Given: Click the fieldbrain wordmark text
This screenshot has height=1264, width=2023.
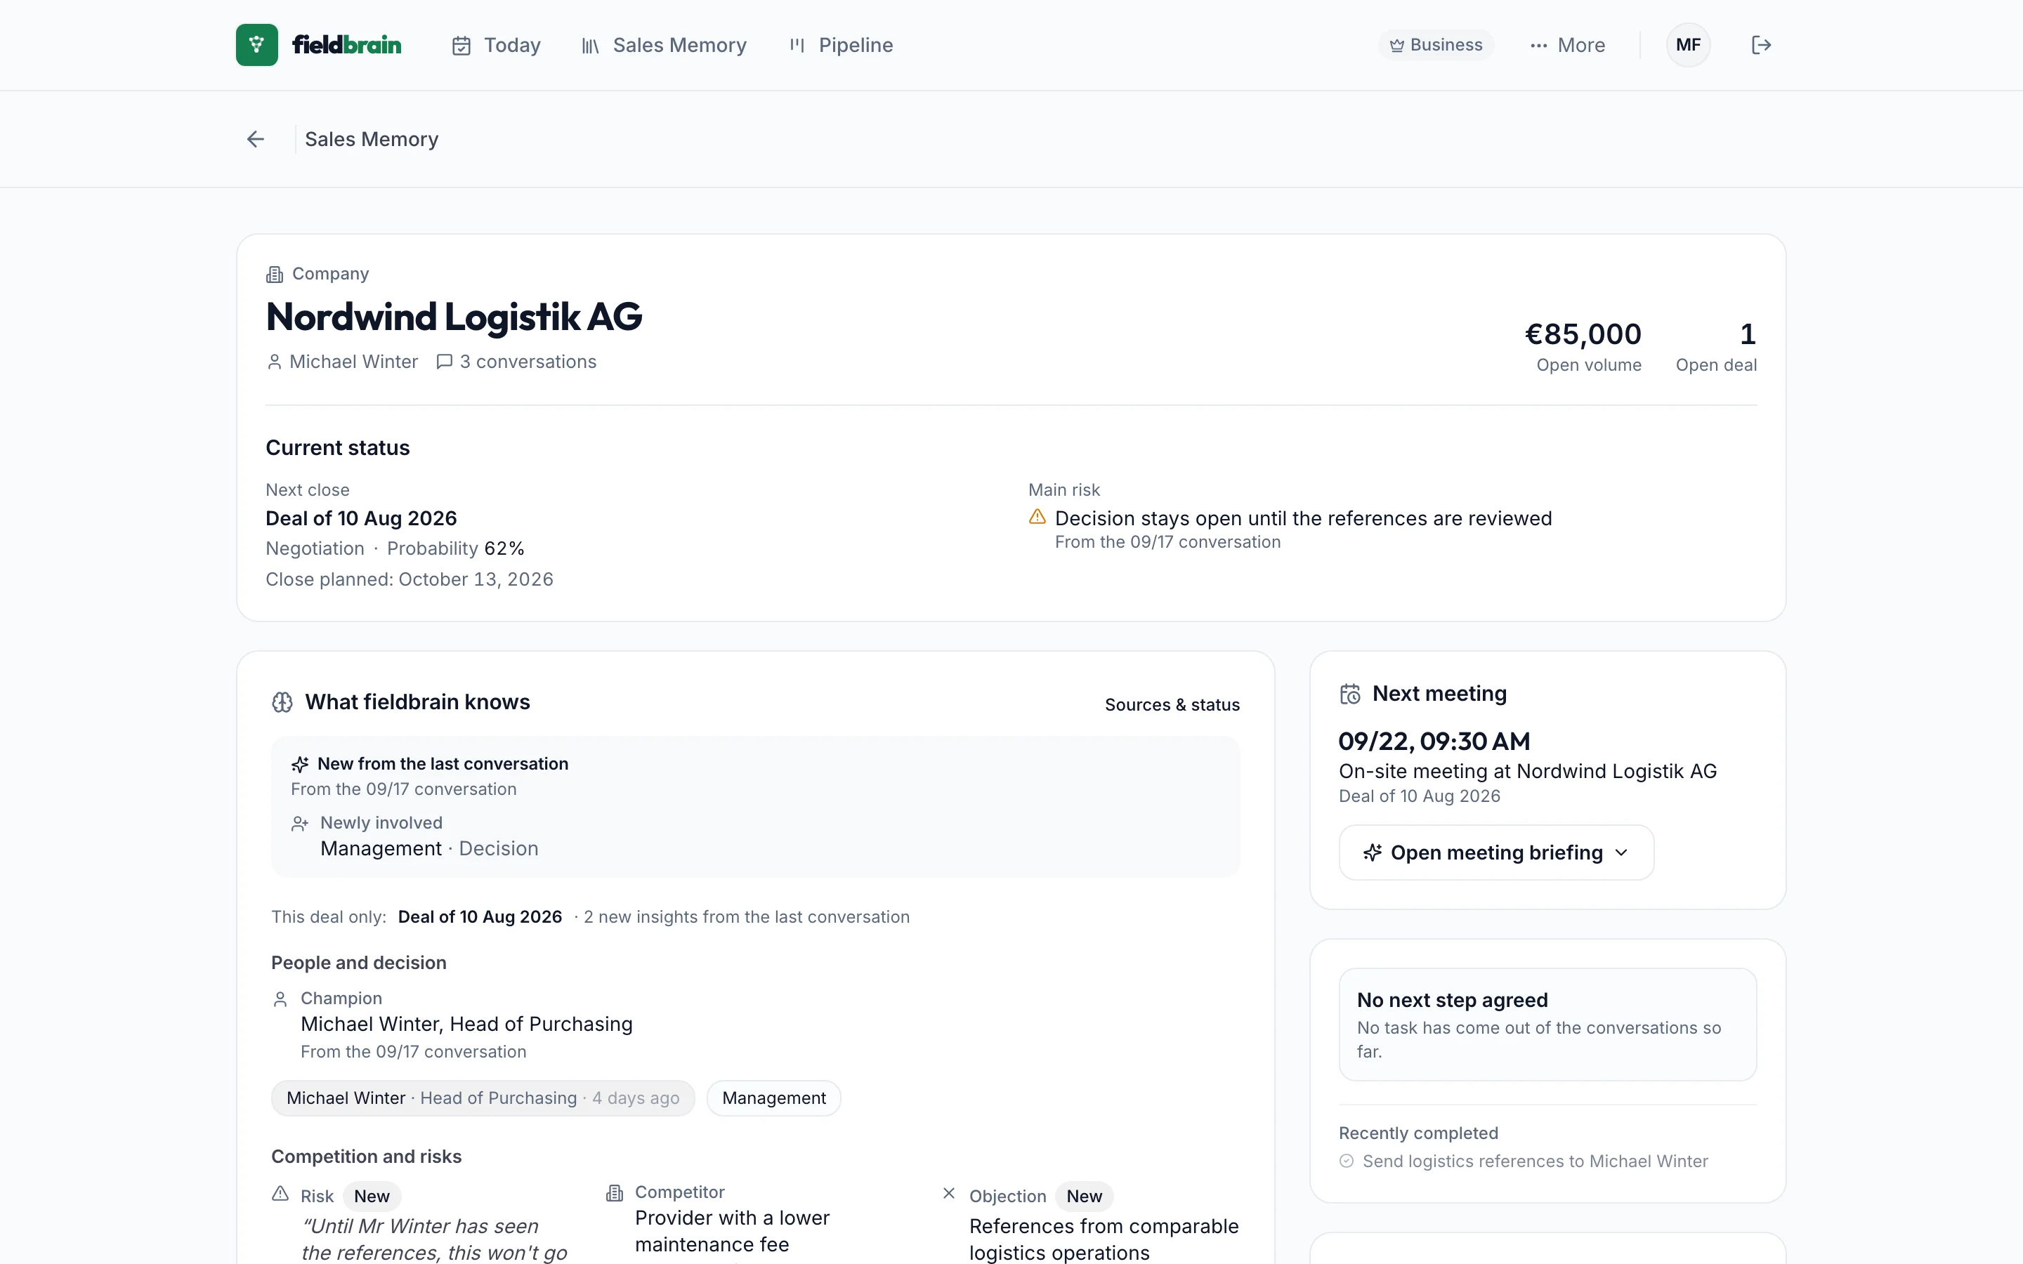Looking at the screenshot, I should click(x=347, y=45).
